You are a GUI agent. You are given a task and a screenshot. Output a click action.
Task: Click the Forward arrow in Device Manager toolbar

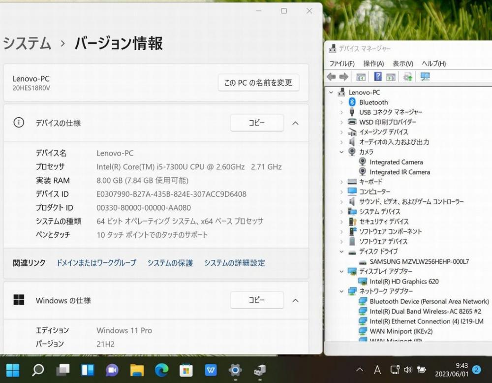344,77
